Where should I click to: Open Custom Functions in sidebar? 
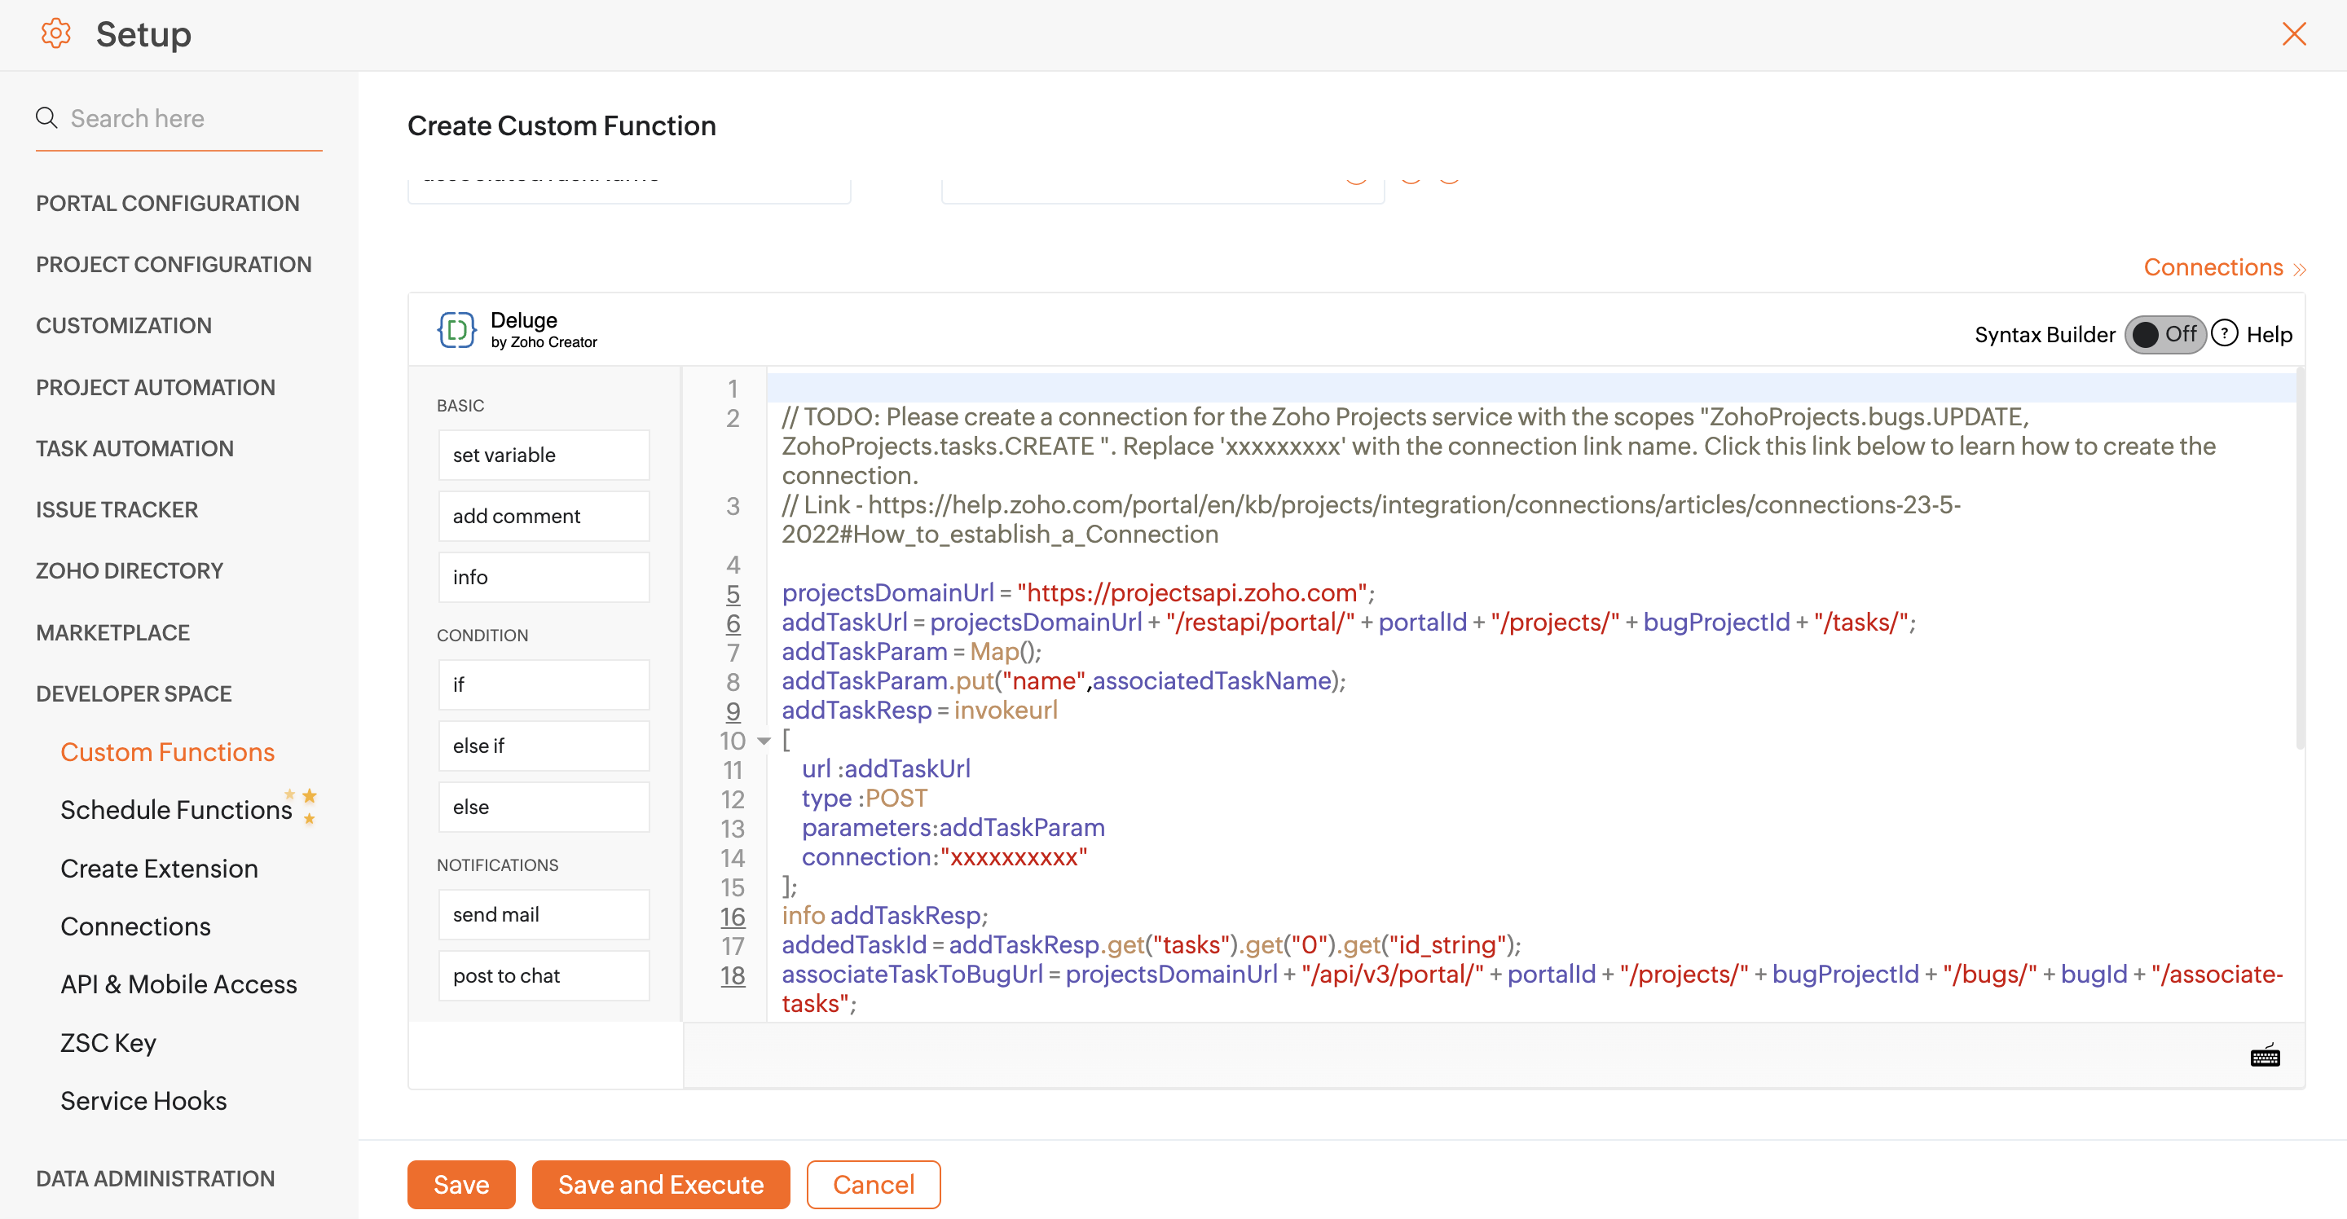pos(168,751)
